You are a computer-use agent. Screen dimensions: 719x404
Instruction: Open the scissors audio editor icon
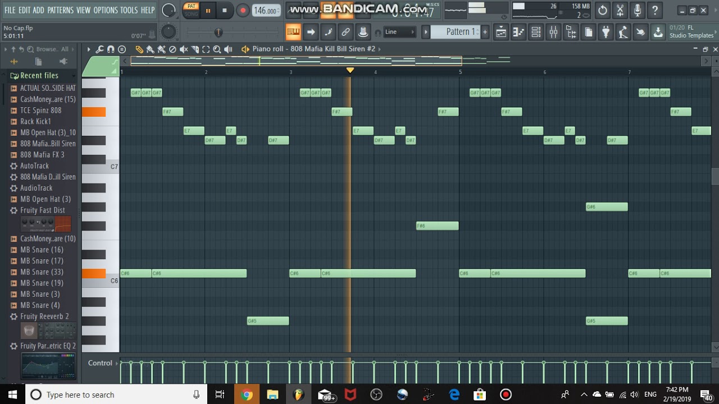pyautogui.click(x=620, y=10)
